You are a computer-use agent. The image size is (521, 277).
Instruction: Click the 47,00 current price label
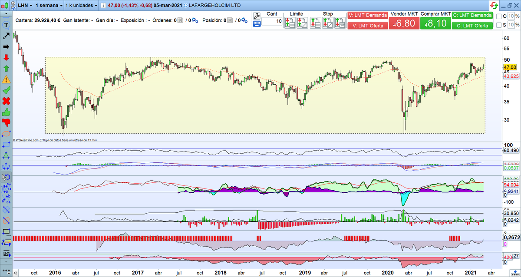point(510,67)
